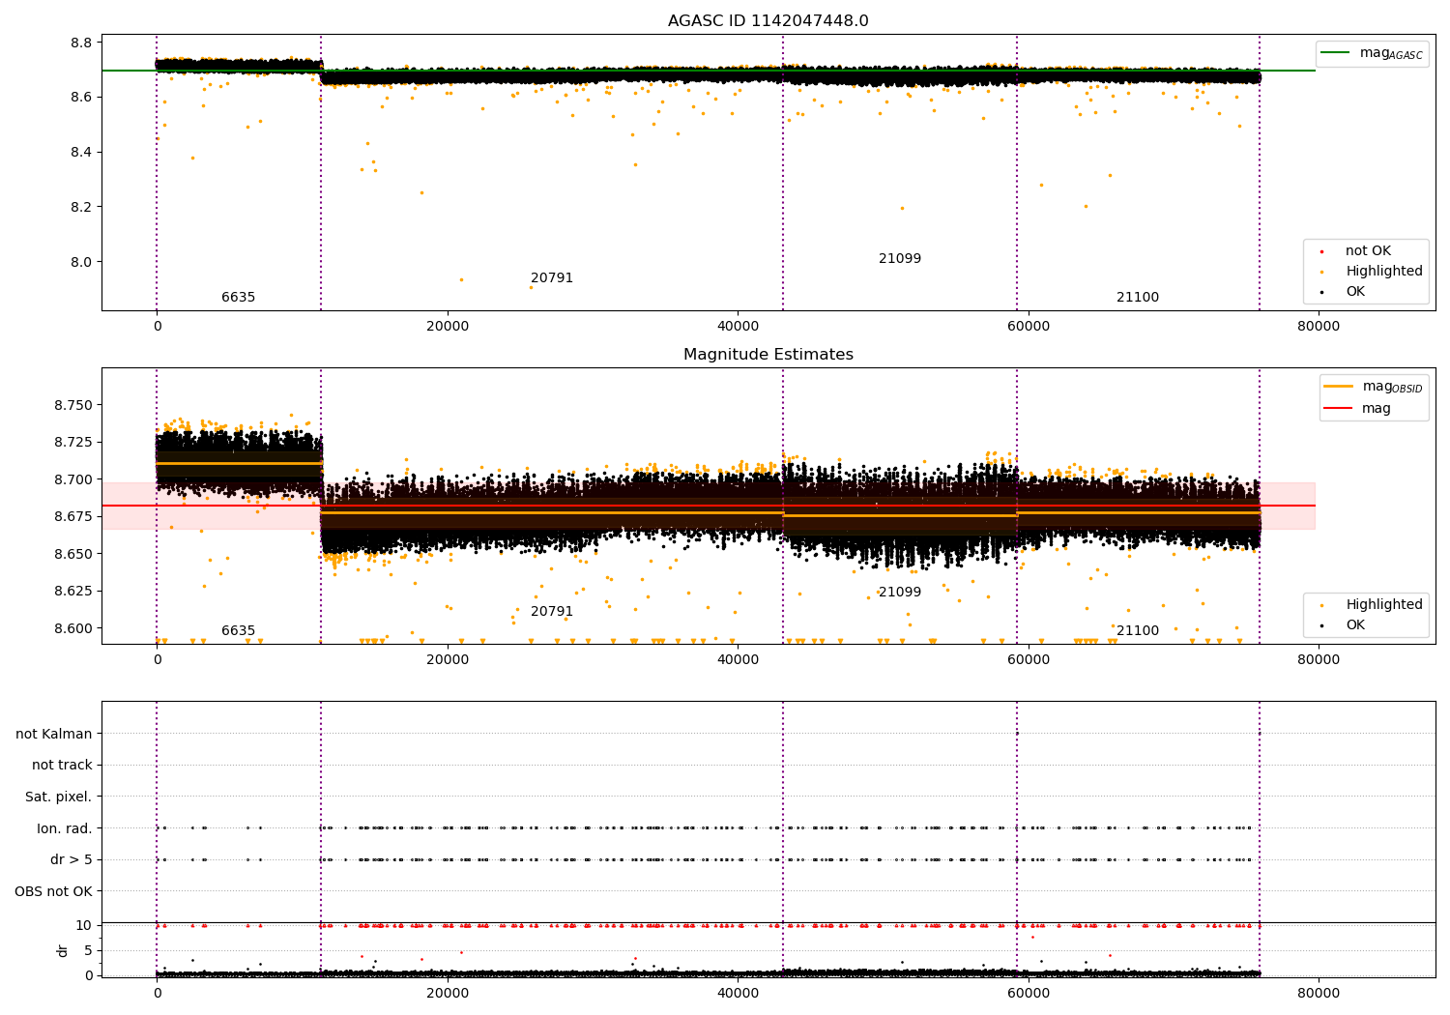Select the 'OBS not OK' row label
The height and width of the screenshot is (1015, 1450).
coord(54,891)
